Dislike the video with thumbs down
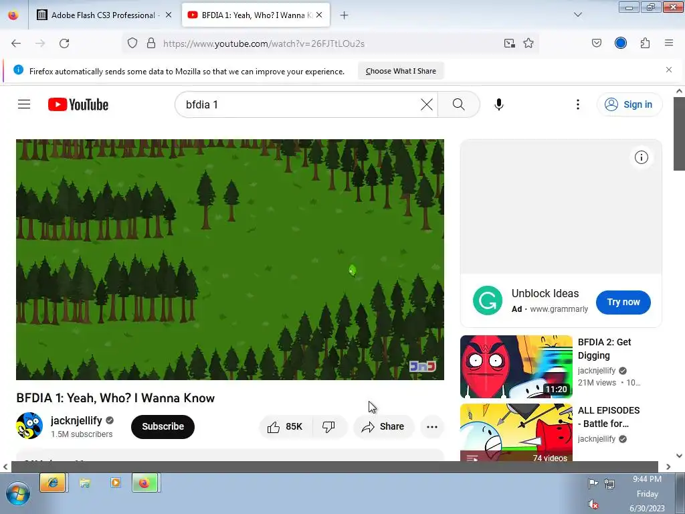685x514 pixels. [329, 426]
